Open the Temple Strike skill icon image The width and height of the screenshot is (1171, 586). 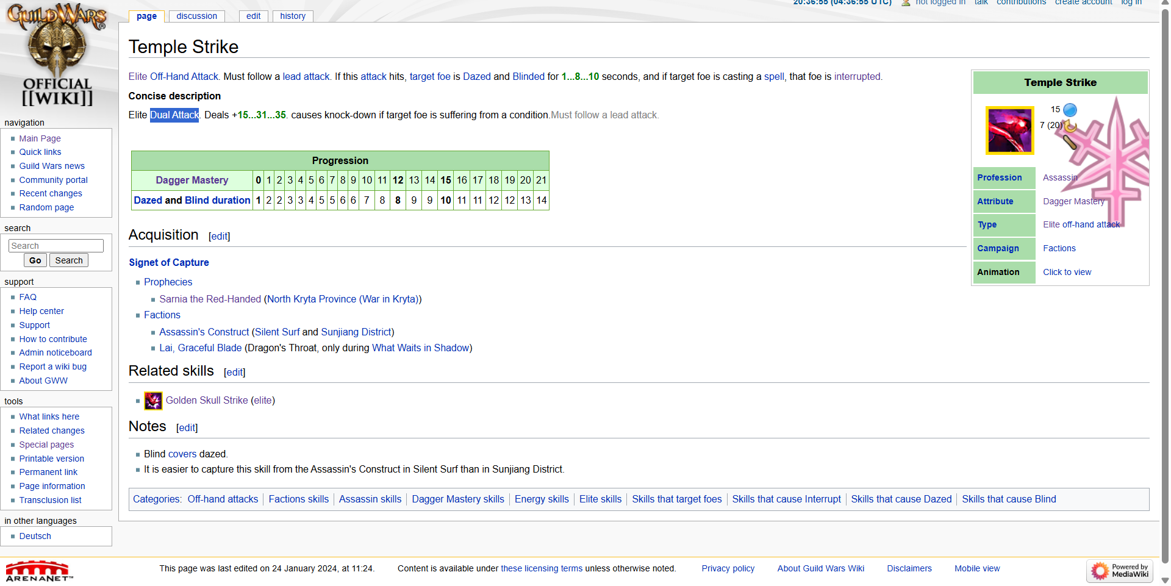click(1010, 130)
